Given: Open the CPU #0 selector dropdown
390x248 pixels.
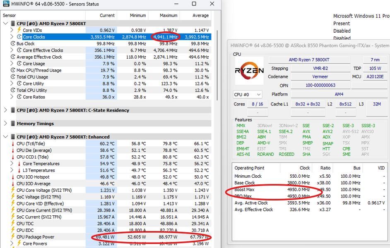Looking at the screenshot, I should point(248,95).
